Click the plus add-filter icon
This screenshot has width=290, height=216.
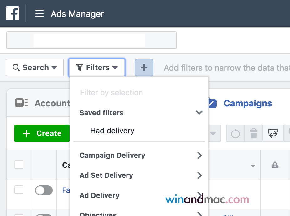coord(144,68)
